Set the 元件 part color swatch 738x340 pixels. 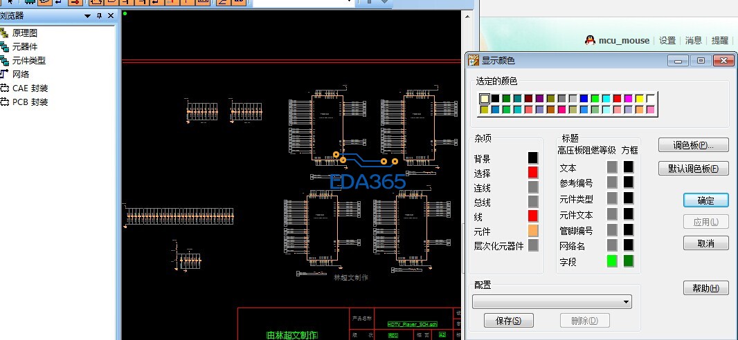coord(533,231)
